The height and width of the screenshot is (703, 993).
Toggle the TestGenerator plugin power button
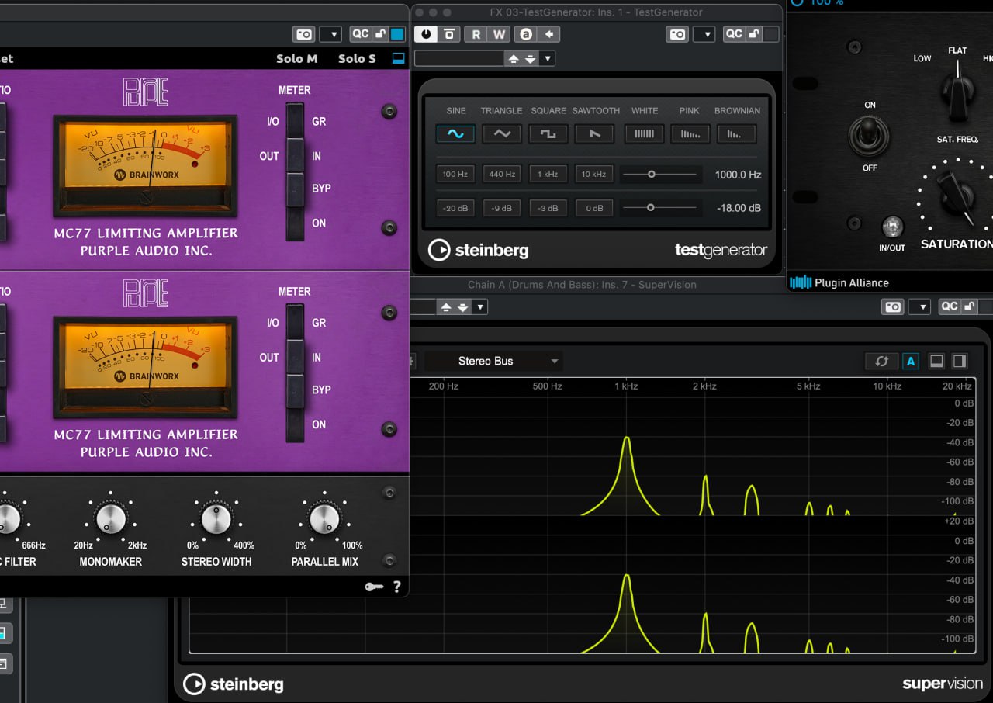[x=426, y=34]
